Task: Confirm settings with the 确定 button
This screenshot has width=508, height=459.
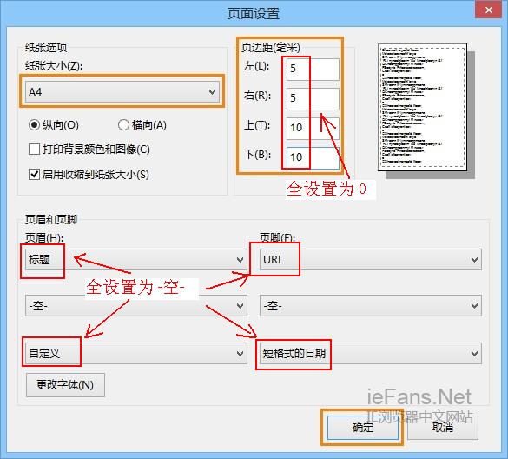Action: (x=363, y=428)
